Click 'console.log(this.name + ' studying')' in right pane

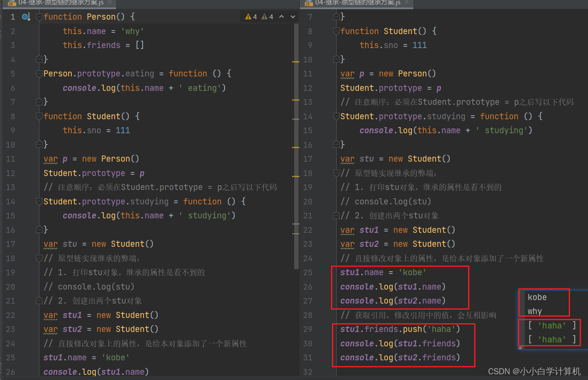coord(446,130)
